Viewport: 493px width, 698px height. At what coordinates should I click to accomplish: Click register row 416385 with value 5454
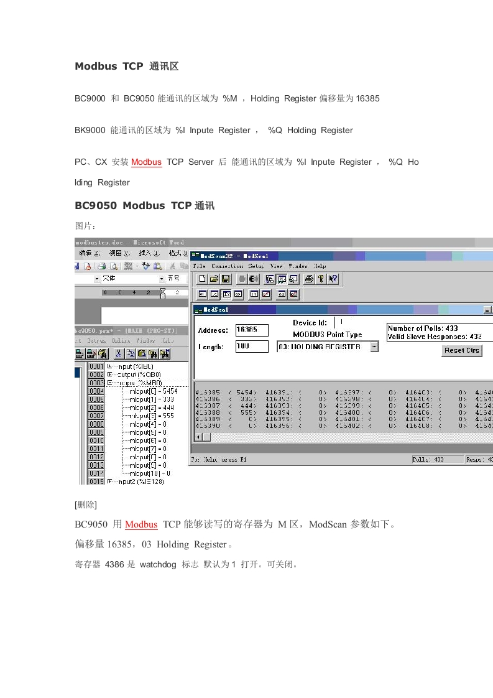click(226, 392)
